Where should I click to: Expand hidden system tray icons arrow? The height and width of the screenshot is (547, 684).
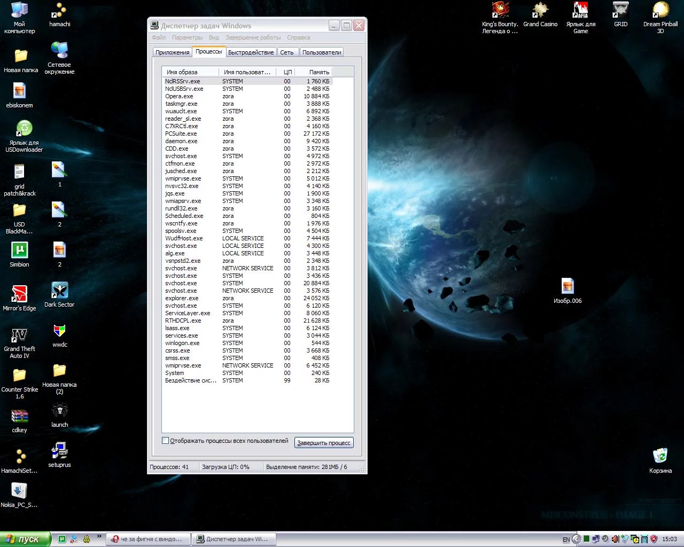pos(576,539)
